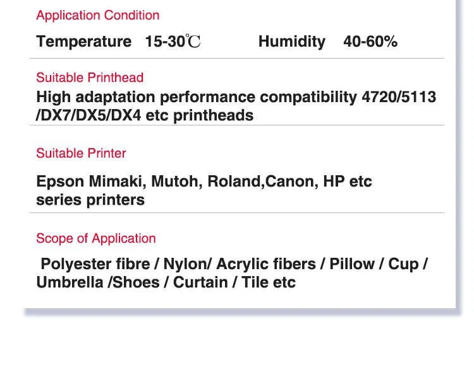474x370 pixels.
Task: Click the 40-60% humidity value
Action: click(x=370, y=42)
